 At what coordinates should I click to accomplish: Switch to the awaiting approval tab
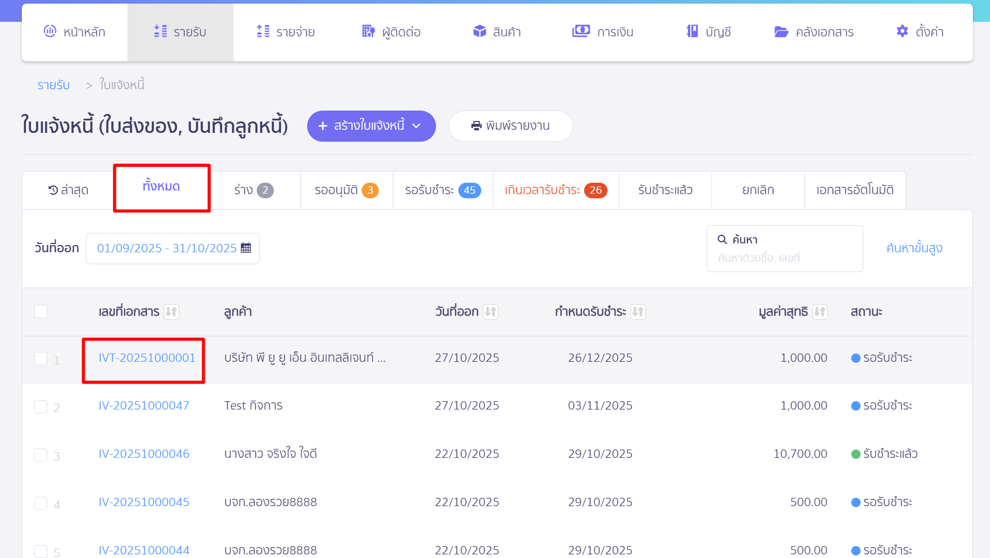tap(346, 190)
